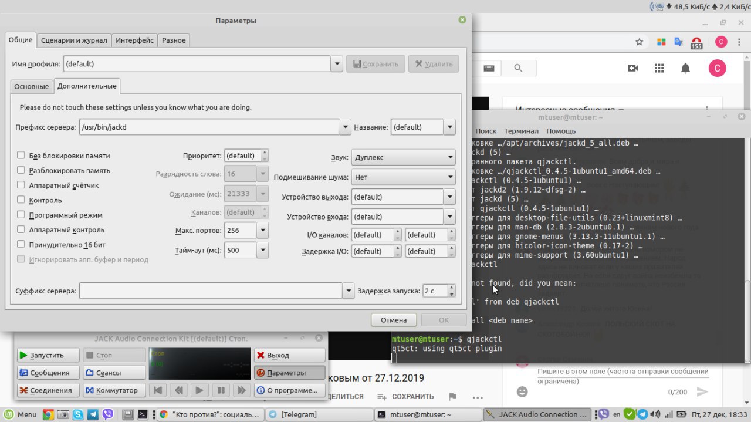Toggle the Контроль checkbox

21,200
